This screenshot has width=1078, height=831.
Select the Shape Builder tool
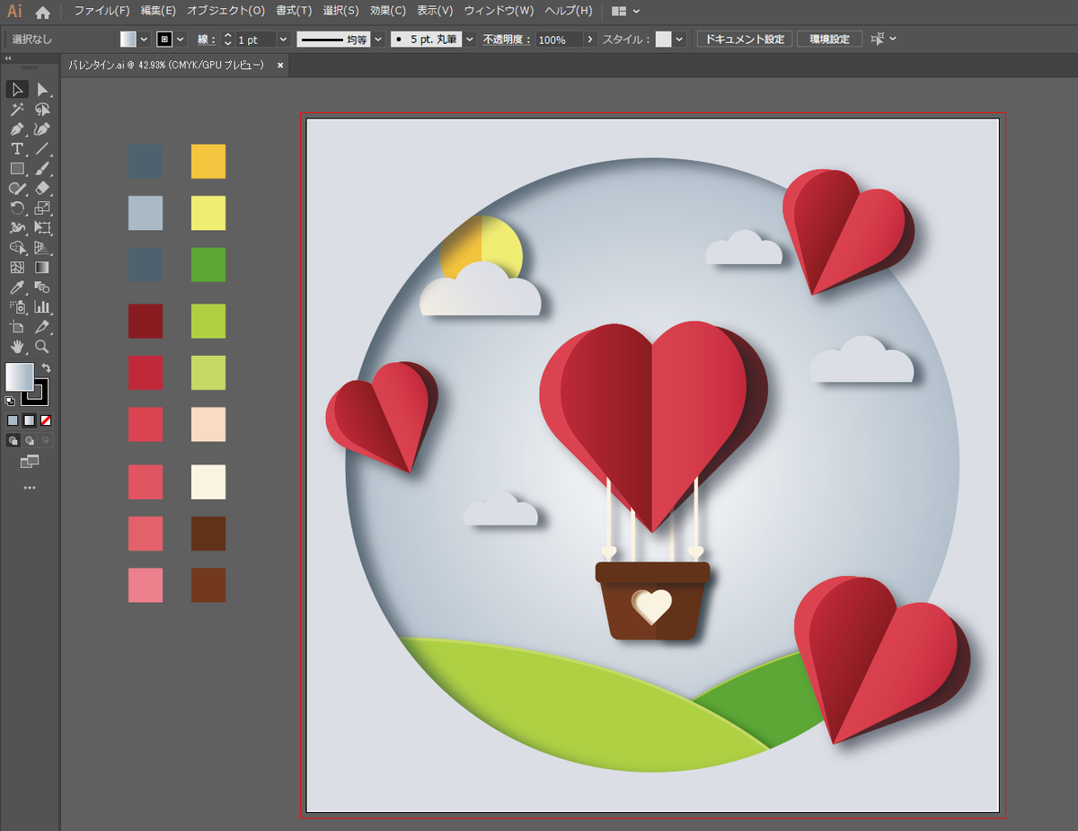[17, 247]
